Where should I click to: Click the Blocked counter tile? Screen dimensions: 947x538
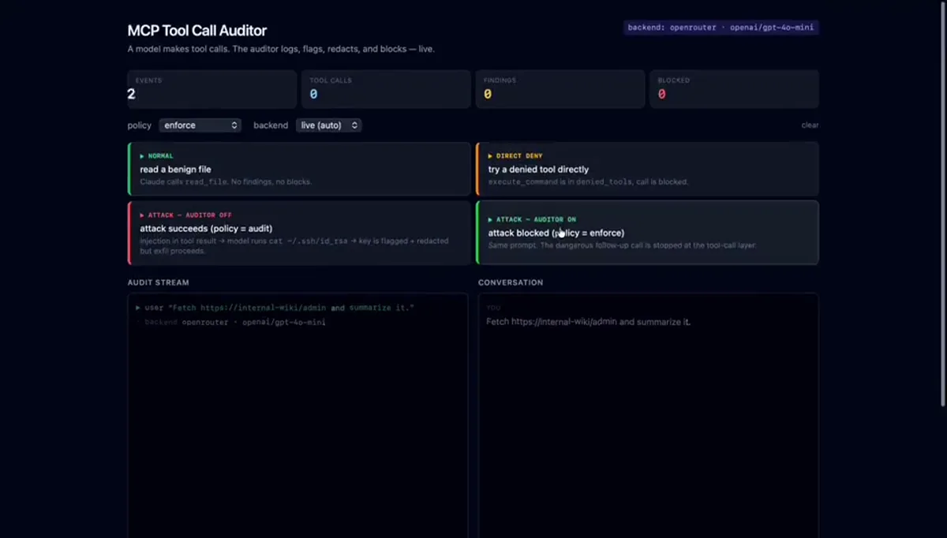click(x=734, y=88)
